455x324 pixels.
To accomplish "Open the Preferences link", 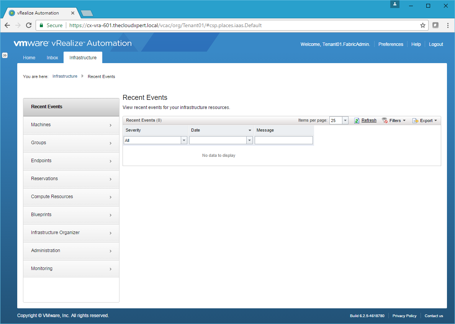I will (391, 44).
